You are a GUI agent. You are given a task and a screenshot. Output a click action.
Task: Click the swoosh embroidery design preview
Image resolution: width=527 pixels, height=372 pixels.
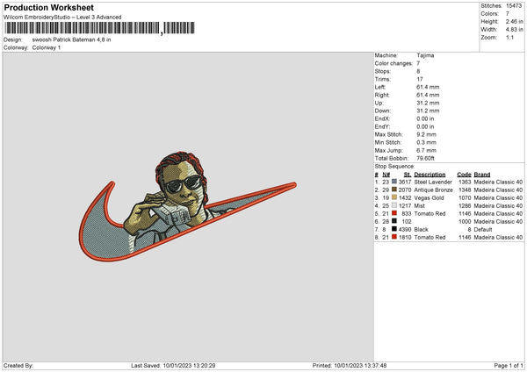coord(188,206)
